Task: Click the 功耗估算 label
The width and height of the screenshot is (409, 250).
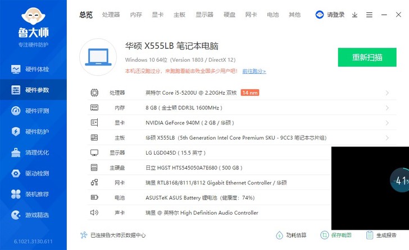Action: [x=296, y=235]
